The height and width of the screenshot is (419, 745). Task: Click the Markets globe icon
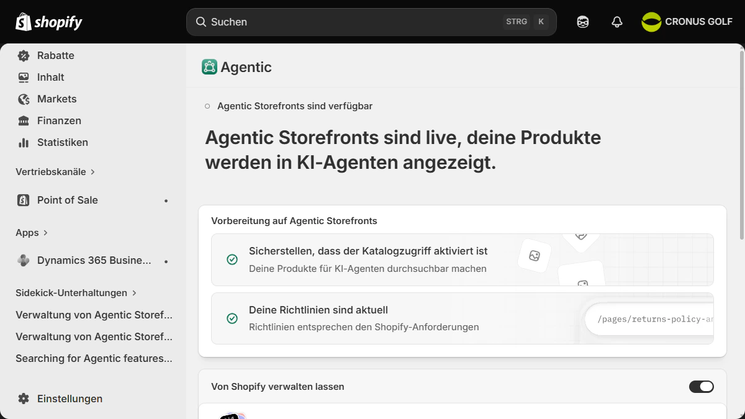pyautogui.click(x=24, y=99)
